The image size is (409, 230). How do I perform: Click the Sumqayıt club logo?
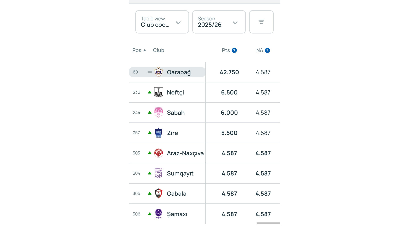click(158, 173)
